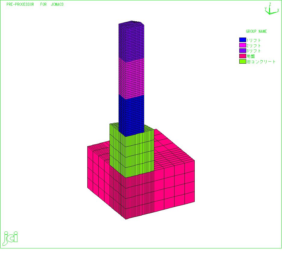The image size is (282, 270).
Task: Click the XYZ axis orientation triad
Action: 271,9
